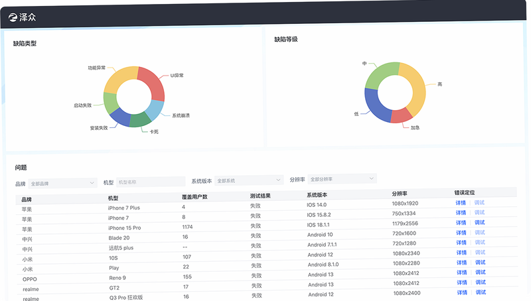Click red UI异常 donut segment
This screenshot has width=531, height=301.
click(x=153, y=82)
